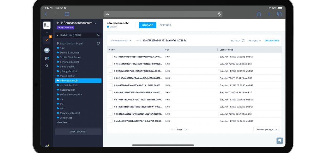Screen dimensions: 326x153
Task: Click the REFRESH button
Action: 238,41
